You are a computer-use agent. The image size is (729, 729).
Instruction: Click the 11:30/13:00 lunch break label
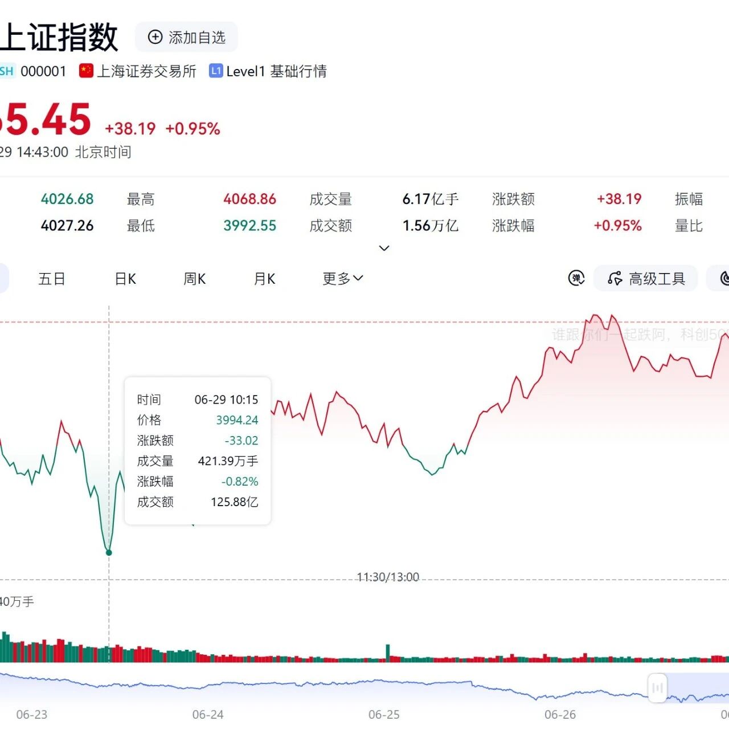388,577
